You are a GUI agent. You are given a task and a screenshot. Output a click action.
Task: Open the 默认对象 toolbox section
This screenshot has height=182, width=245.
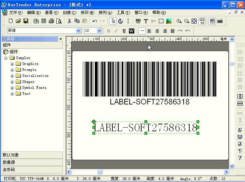(32, 155)
